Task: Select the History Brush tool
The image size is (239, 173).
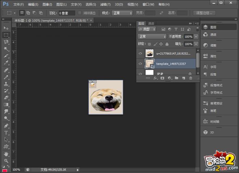Action: (x=6, y=91)
